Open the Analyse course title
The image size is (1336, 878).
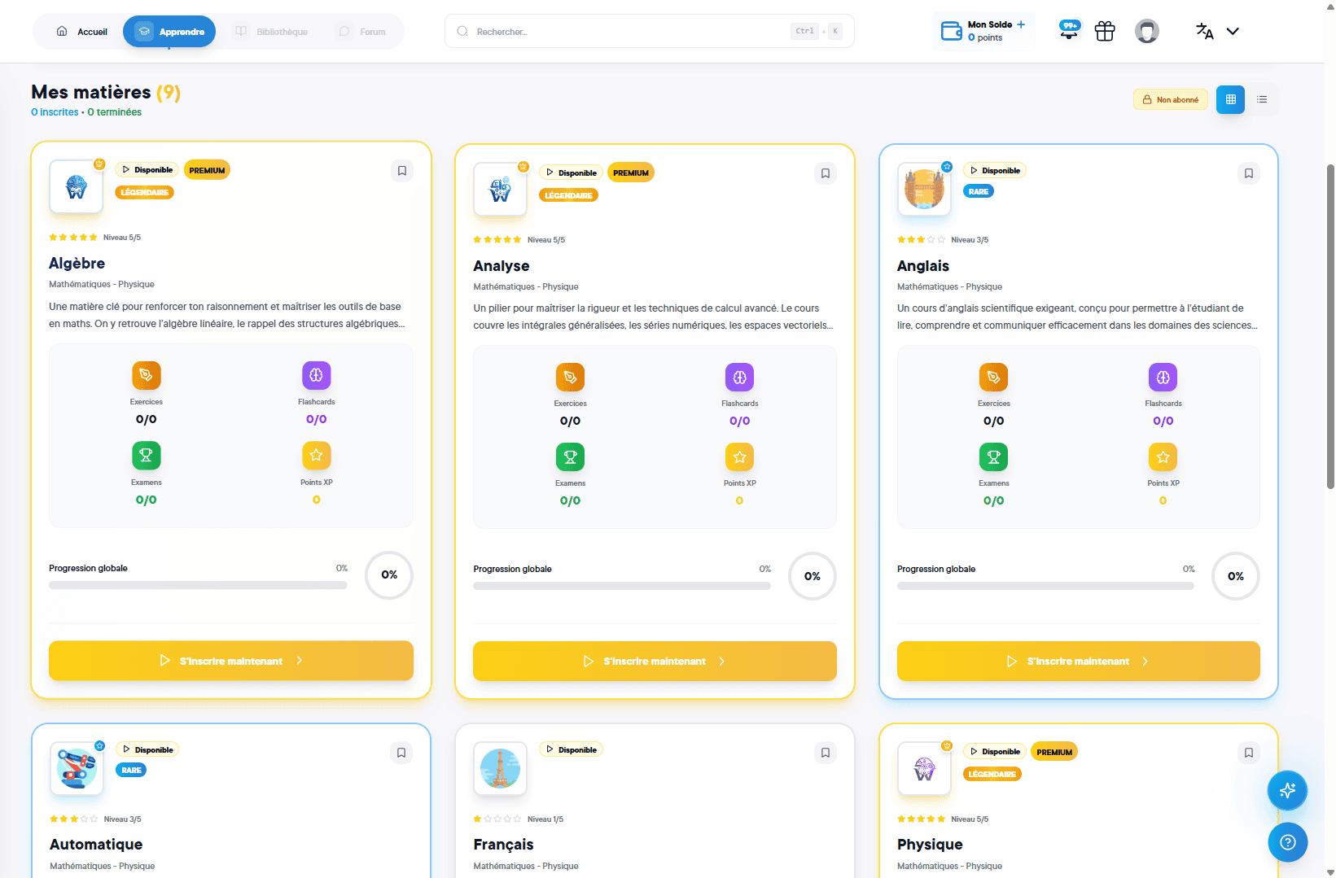(x=502, y=266)
